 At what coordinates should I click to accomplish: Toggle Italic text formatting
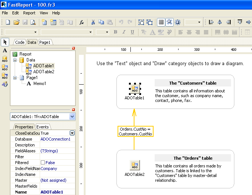pos(124,32)
